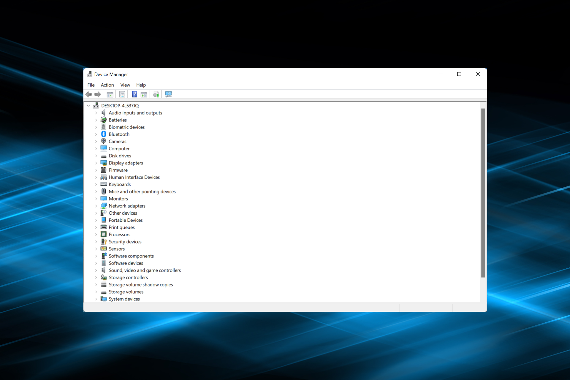Expand the Bluetooth category
This screenshot has height=380, width=570.
[96, 134]
